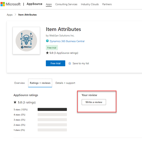Screen dimensions: 142x144
Task: Click the Item Attributes breadcrumb text
Action: click(x=27, y=15)
